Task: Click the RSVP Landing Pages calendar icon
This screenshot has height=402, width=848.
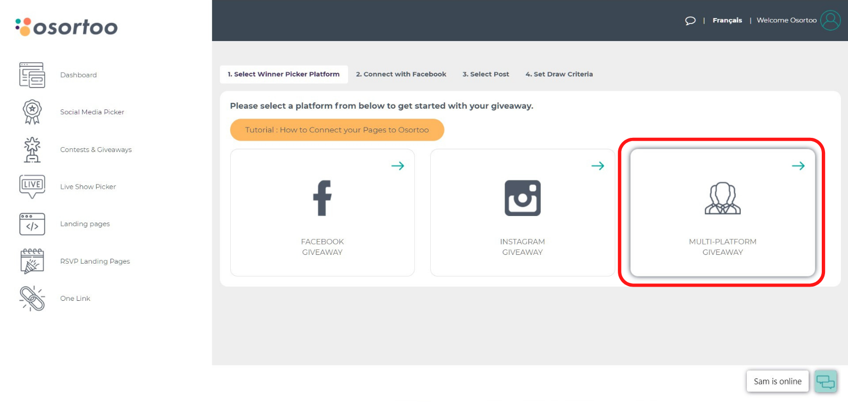Action: tap(32, 261)
